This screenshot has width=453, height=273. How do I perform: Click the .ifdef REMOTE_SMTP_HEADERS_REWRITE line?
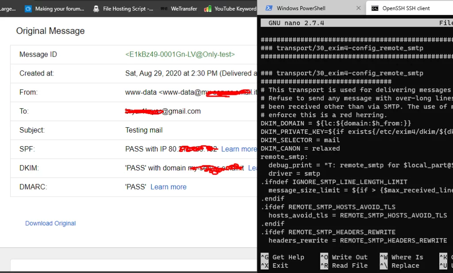(x=328, y=232)
